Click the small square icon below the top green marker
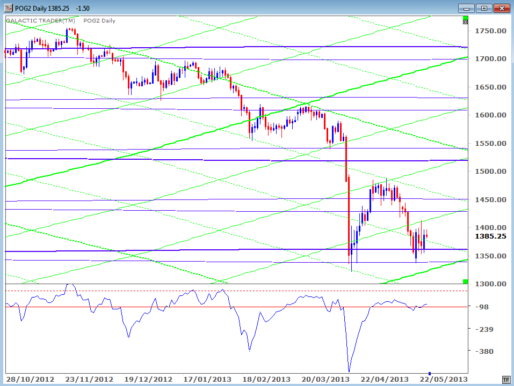The image size is (514, 386). [x=465, y=22]
